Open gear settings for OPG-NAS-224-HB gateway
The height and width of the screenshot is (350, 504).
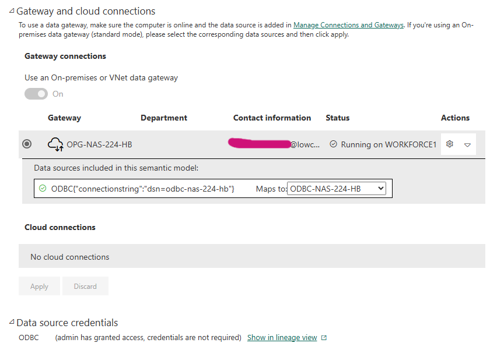click(x=449, y=144)
